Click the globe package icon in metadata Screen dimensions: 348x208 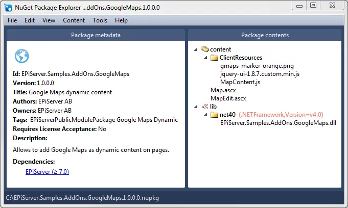coord(22,56)
